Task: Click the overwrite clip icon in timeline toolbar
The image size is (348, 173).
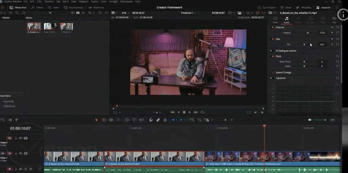Action: pyautogui.click(x=134, y=120)
